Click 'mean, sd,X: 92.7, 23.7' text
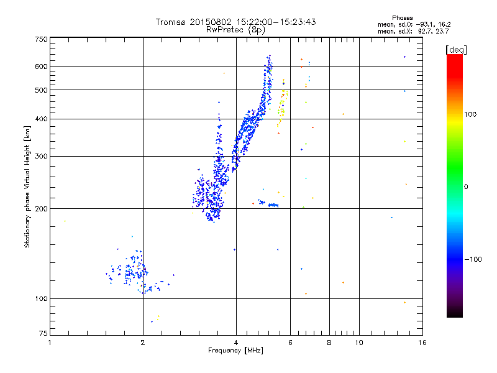 pyautogui.click(x=413, y=31)
